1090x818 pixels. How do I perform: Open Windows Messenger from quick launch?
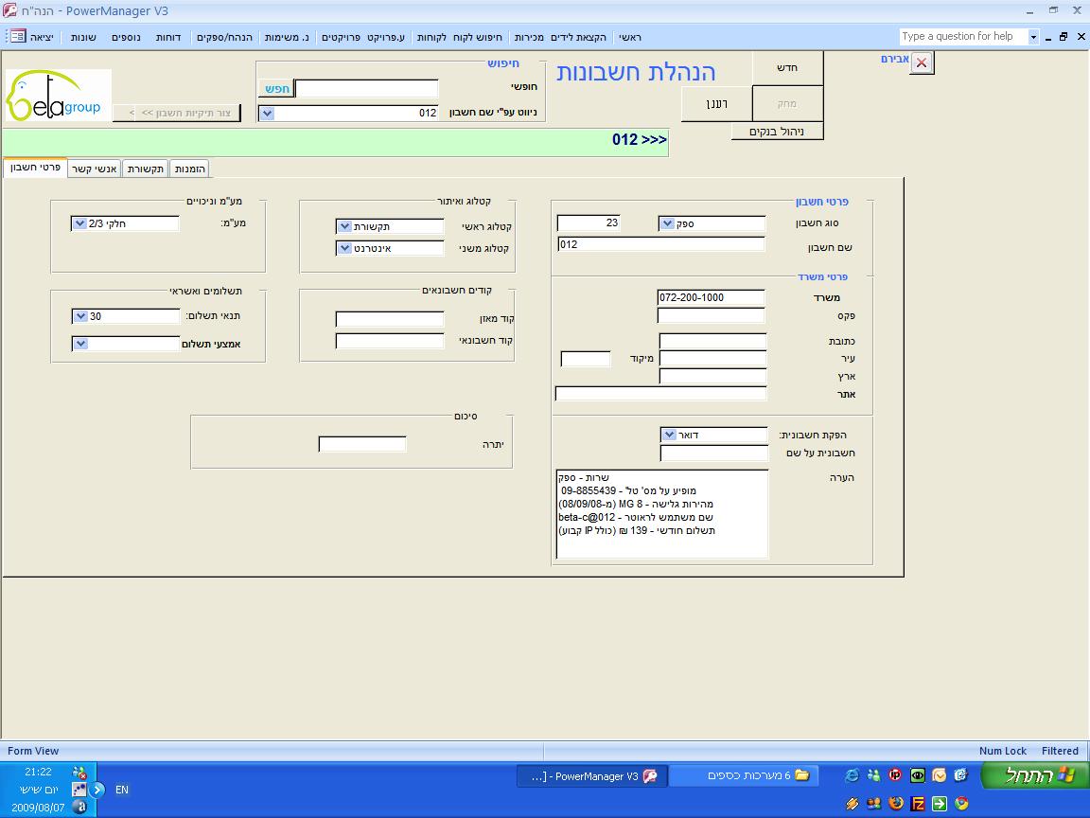874,774
